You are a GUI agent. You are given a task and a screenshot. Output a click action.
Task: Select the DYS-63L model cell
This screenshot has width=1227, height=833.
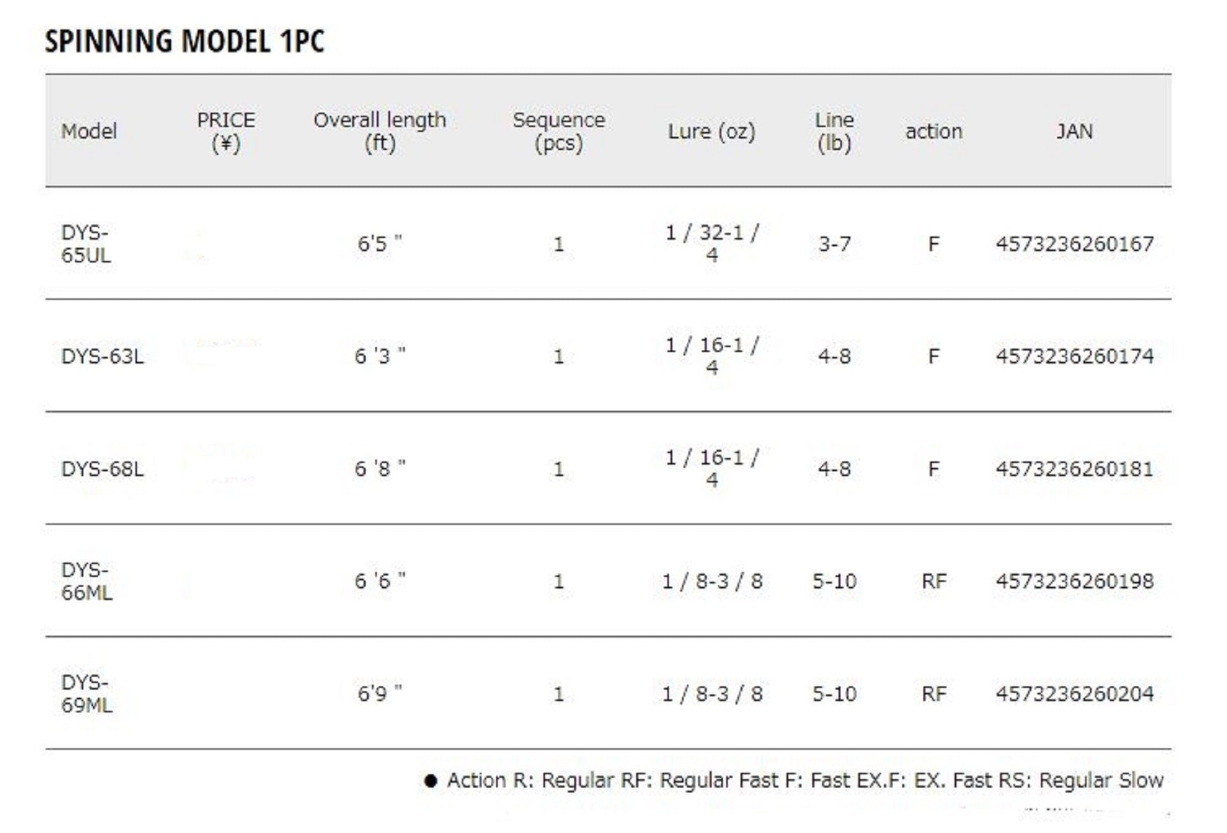point(102,356)
